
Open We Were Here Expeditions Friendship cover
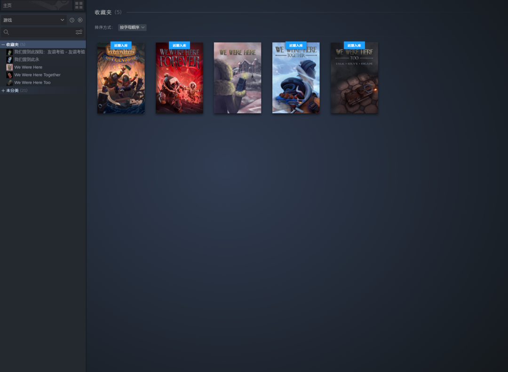coord(121,80)
